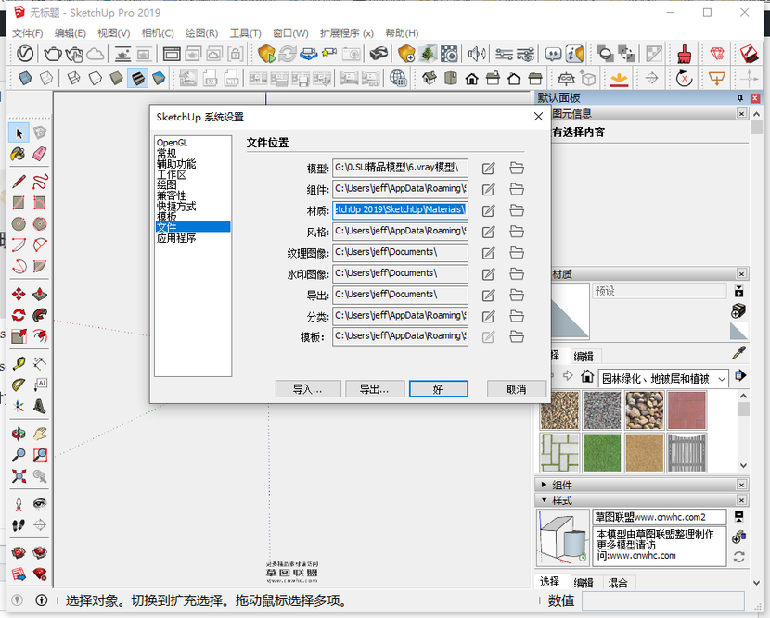The width and height of the screenshot is (770, 618).
Task: Browse folder for 材质 path
Action: point(517,210)
